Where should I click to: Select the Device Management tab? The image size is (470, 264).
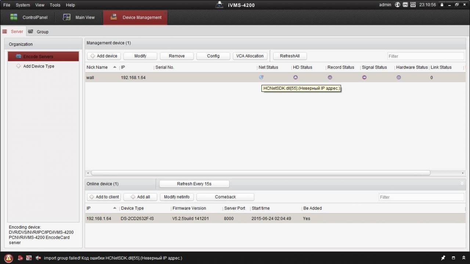[x=135, y=17]
